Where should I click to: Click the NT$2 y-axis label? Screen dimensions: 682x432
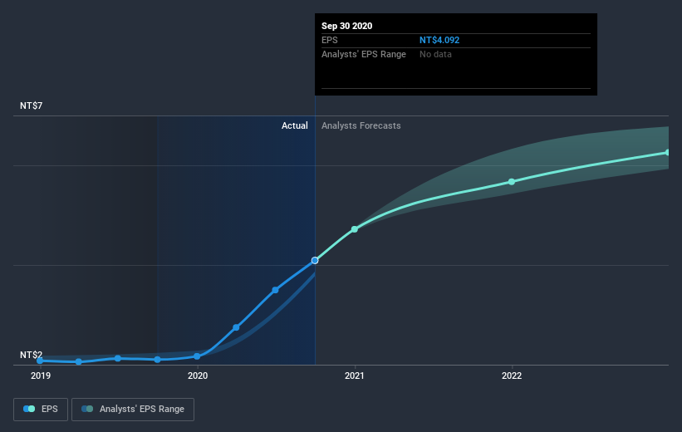pos(31,355)
